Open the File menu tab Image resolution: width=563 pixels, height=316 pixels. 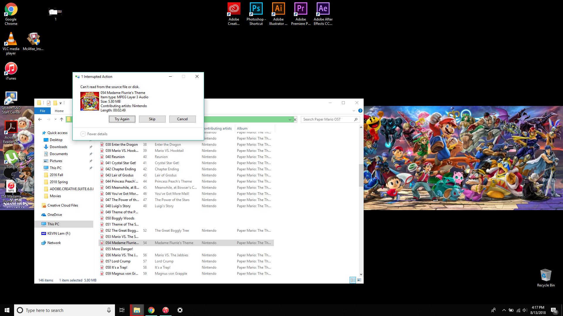coord(43,111)
